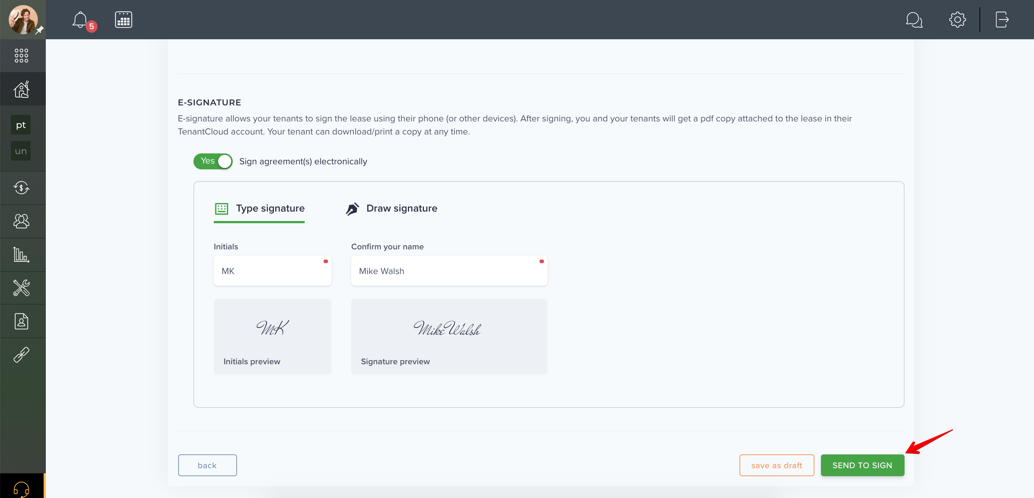The width and height of the screenshot is (1034, 498).
Task: Click the E-SIGNATURE heading text
Action: pyautogui.click(x=209, y=103)
